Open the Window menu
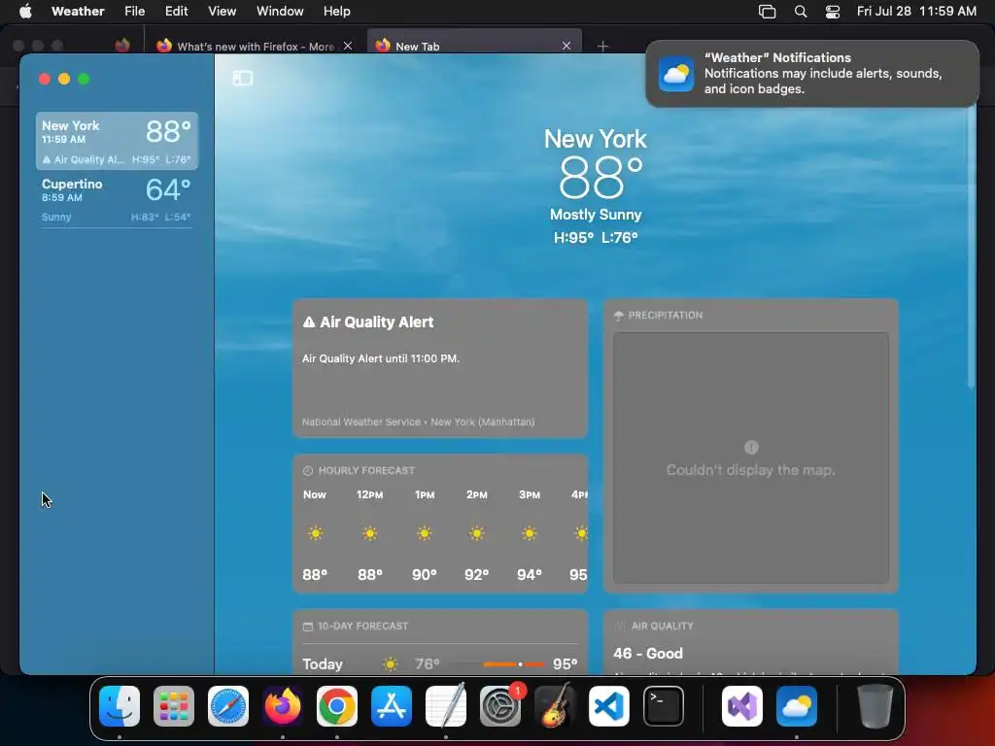The image size is (995, 746). (280, 12)
